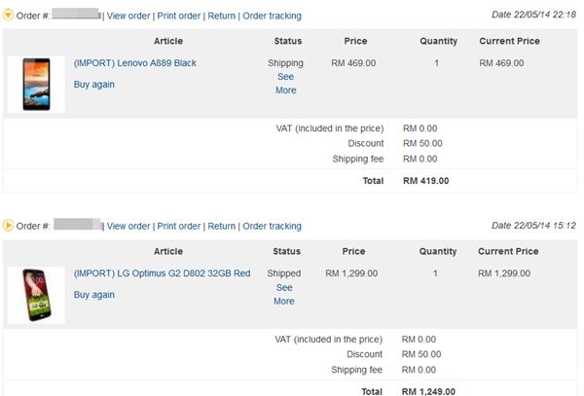Click See More under Shipped status
The height and width of the screenshot is (396, 584).
click(284, 295)
